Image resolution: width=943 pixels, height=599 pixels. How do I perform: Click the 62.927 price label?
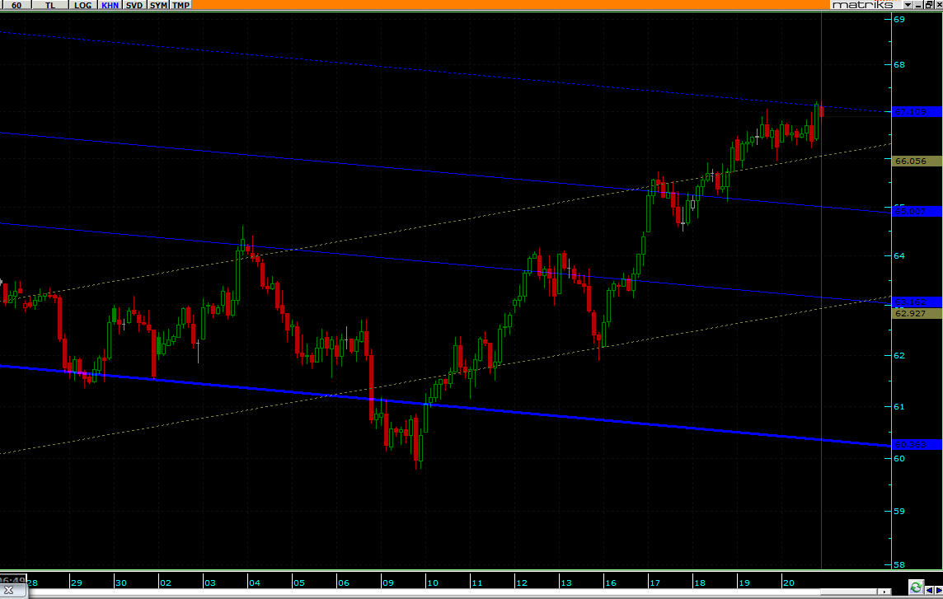tap(912, 313)
